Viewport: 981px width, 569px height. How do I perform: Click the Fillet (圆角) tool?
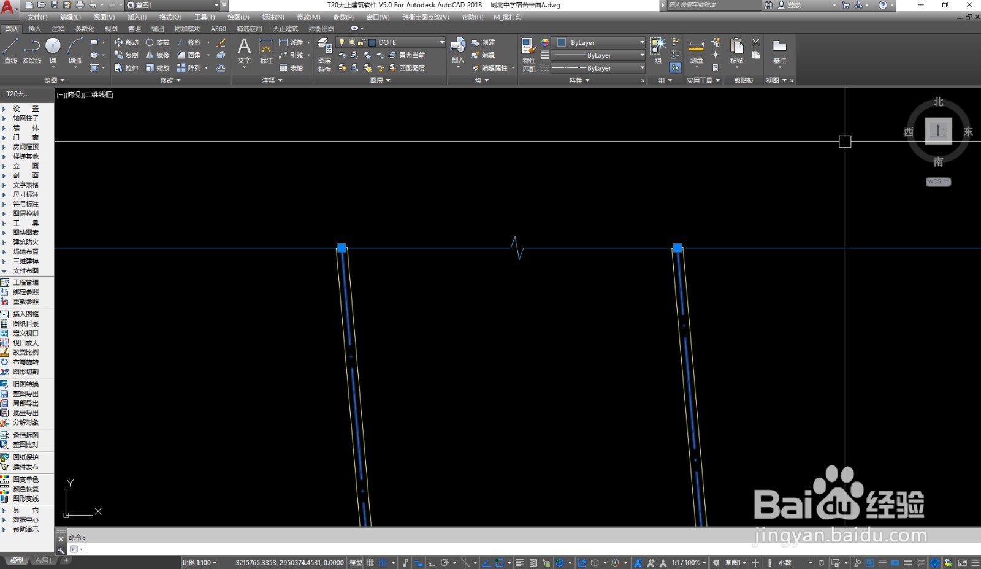189,55
